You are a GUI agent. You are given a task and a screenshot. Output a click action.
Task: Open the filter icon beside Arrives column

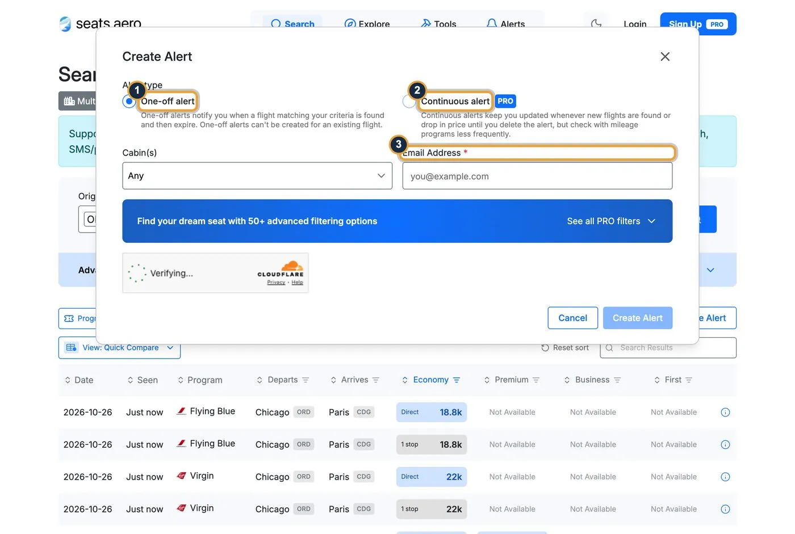(375, 380)
